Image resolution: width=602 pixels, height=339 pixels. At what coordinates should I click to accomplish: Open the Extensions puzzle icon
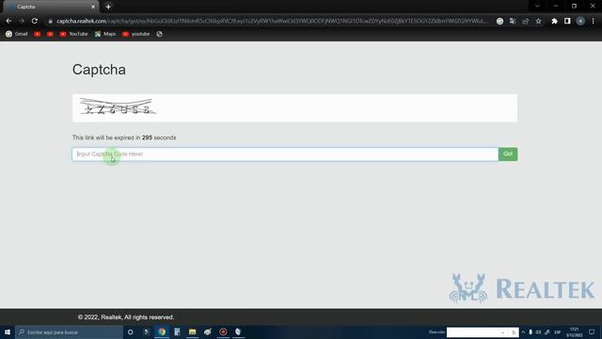(x=554, y=21)
